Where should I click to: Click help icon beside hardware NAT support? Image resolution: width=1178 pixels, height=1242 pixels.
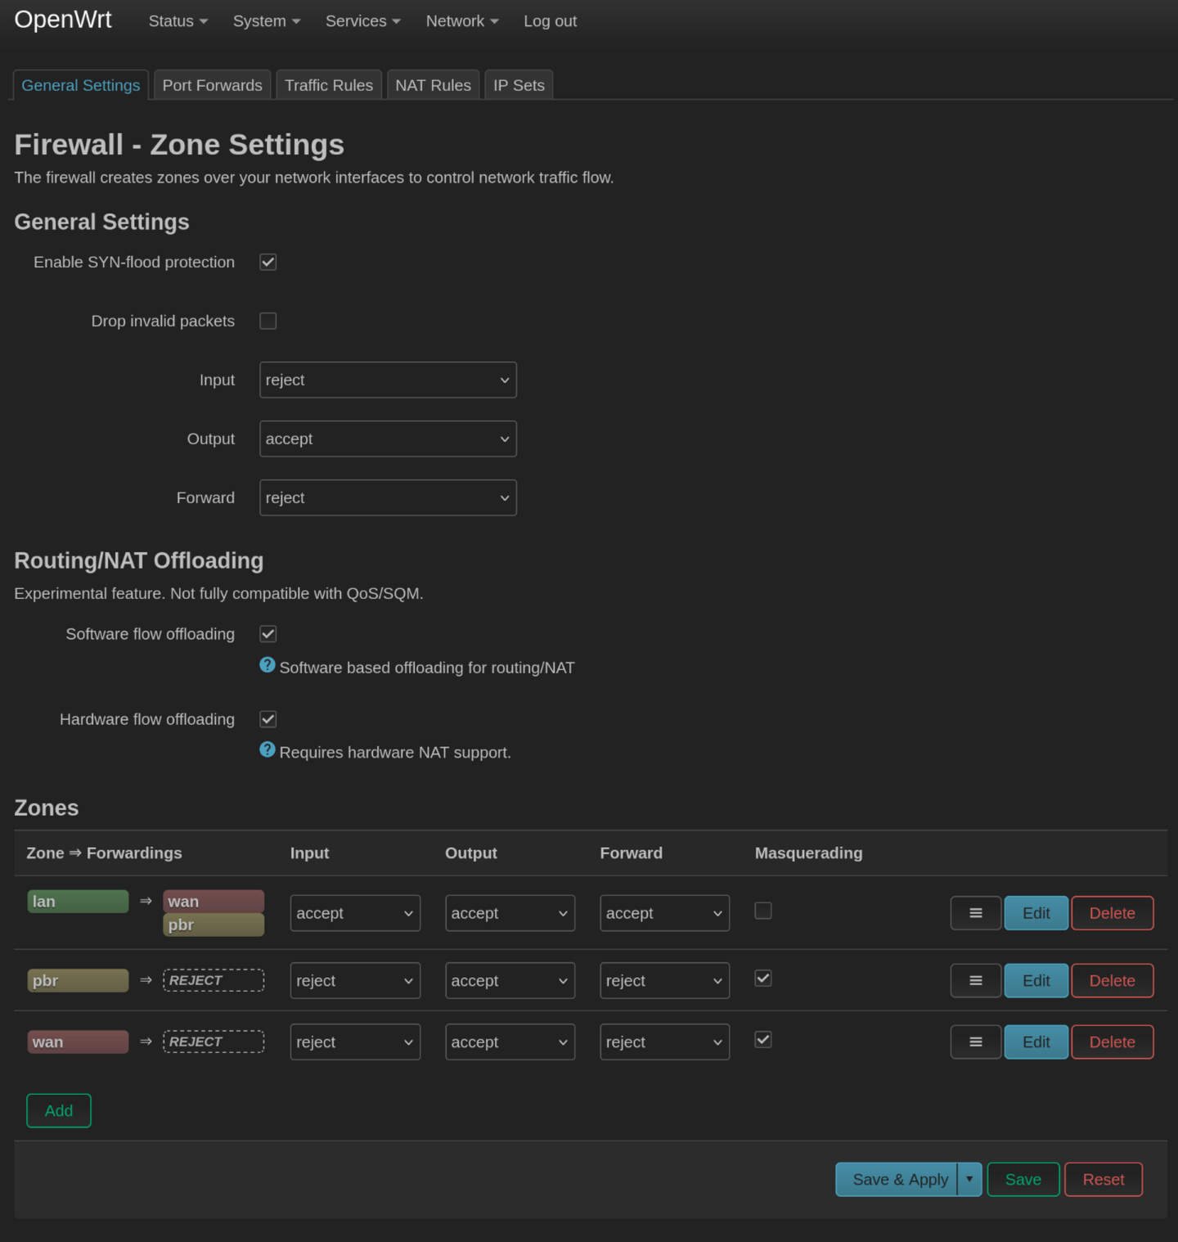pos(268,749)
